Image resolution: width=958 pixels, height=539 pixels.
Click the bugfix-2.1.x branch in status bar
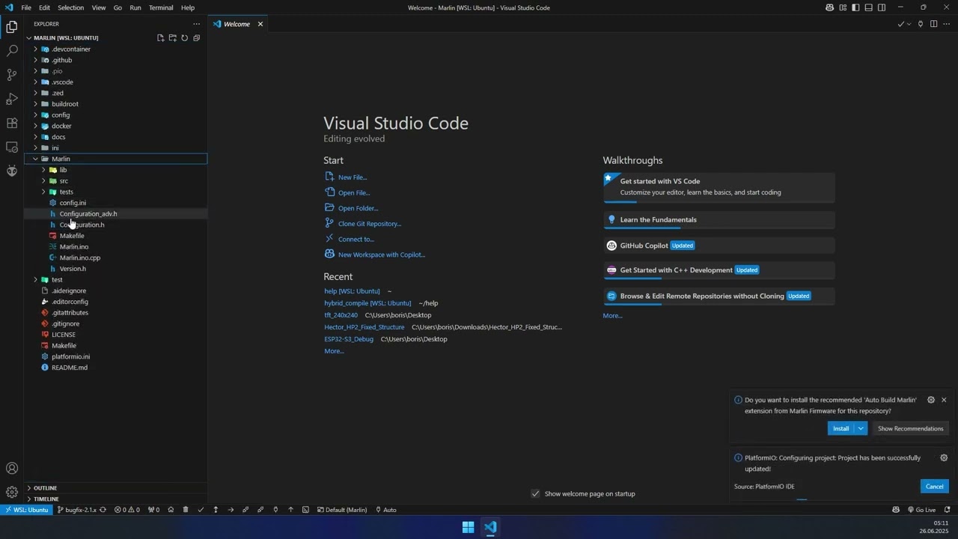pos(76,510)
